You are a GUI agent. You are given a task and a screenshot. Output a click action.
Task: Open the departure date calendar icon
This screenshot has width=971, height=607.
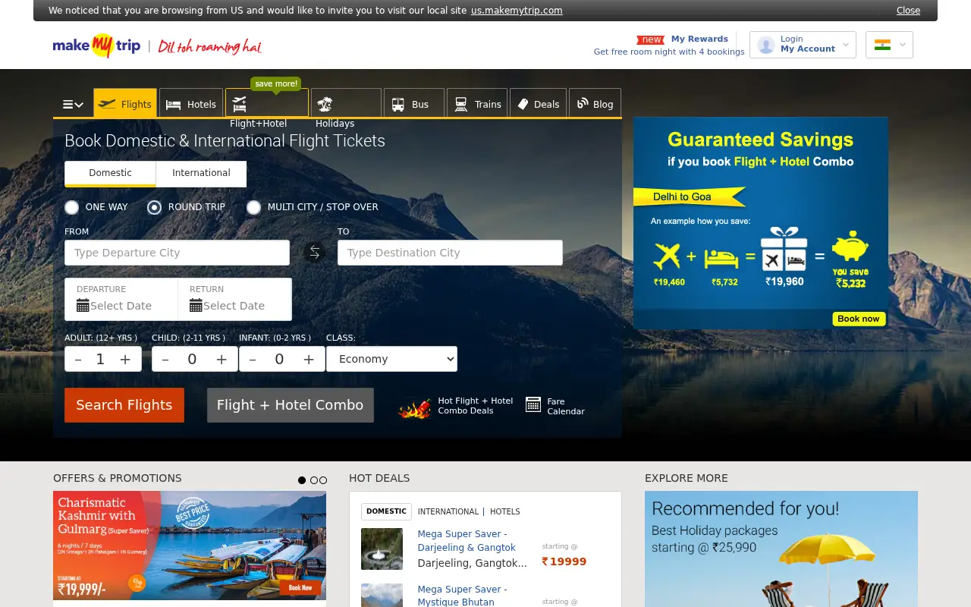[x=83, y=305]
